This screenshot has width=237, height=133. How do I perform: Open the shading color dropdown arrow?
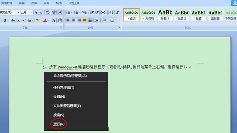coord(108,20)
